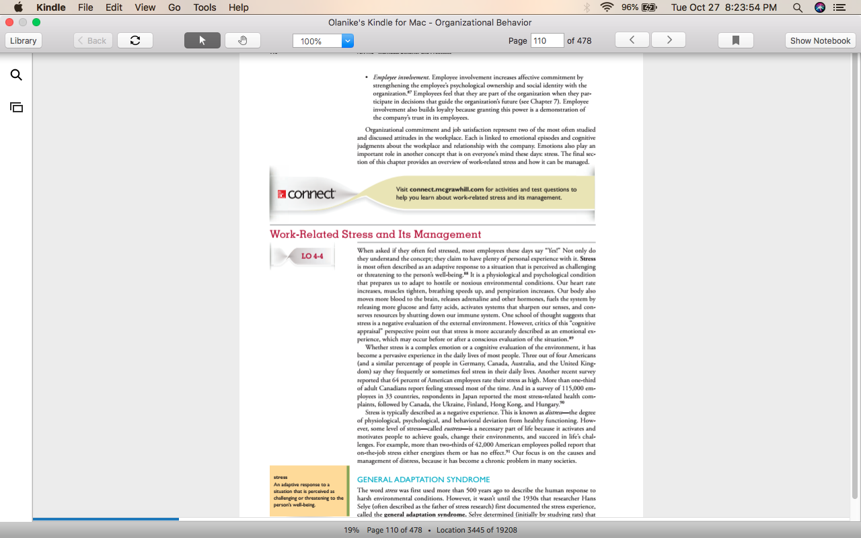The width and height of the screenshot is (861, 538).
Task: Open the Apple menu
Action: [x=18, y=7]
